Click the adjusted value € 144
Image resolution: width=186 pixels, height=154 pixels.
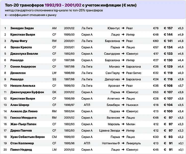point(168,35)
